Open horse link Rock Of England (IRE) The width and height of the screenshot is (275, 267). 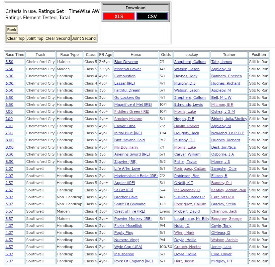click(x=134, y=261)
